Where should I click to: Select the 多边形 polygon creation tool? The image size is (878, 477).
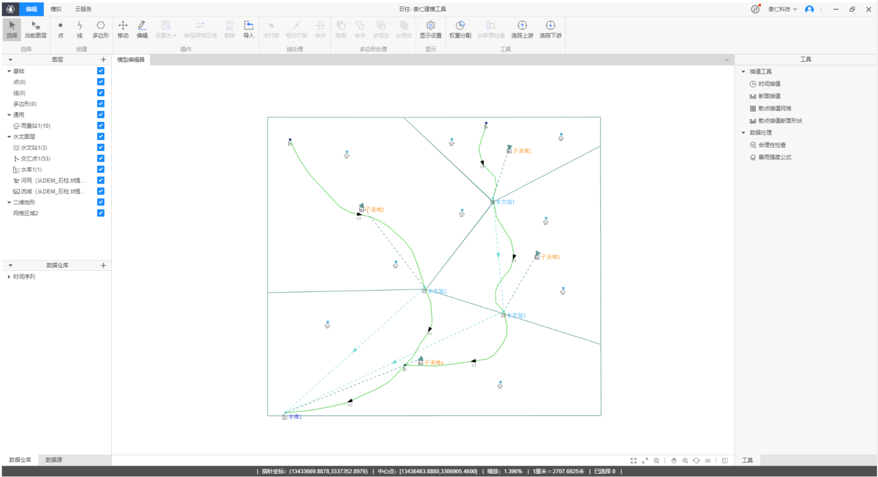[x=100, y=30]
